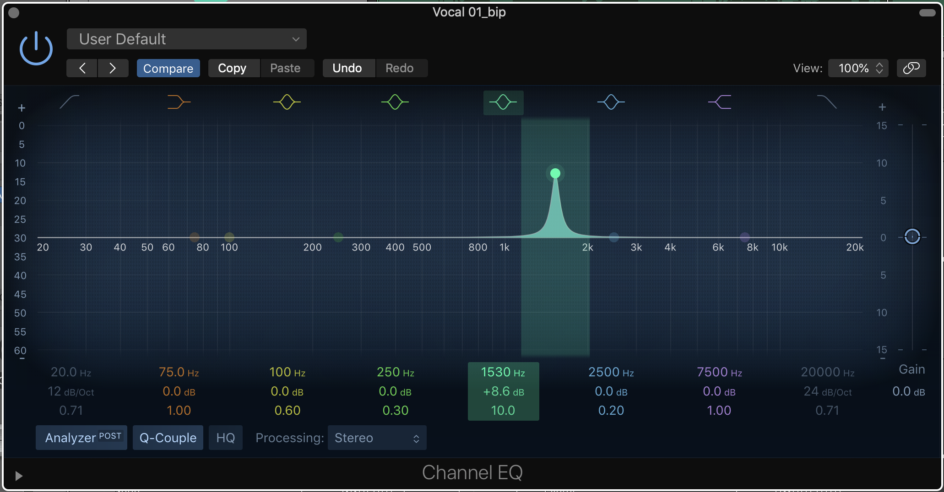Click the Compare button
This screenshot has height=492, width=944.
(x=168, y=68)
